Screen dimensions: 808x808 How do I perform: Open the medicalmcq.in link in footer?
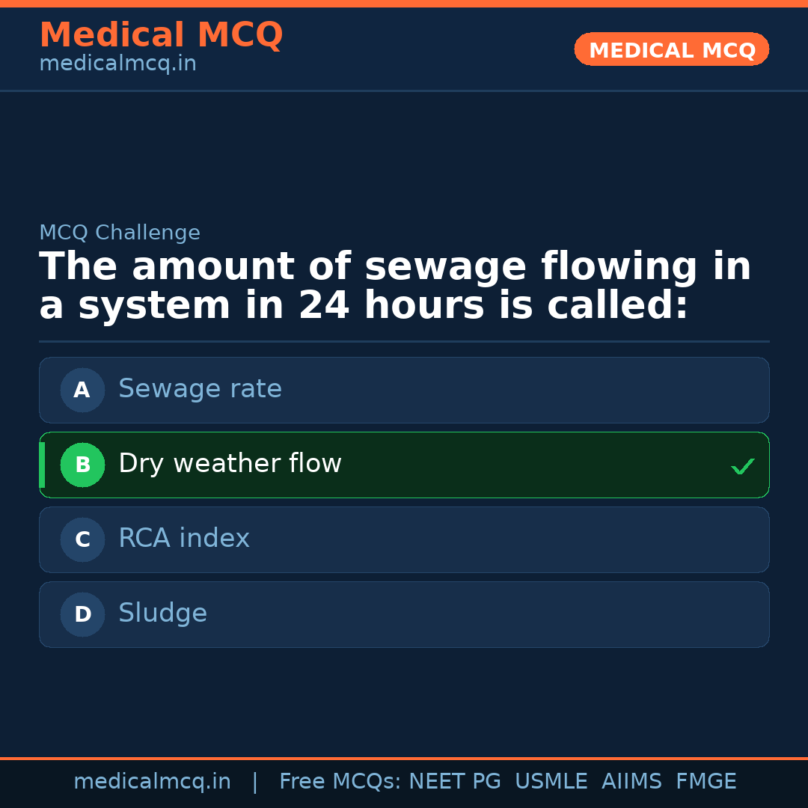[x=152, y=782]
